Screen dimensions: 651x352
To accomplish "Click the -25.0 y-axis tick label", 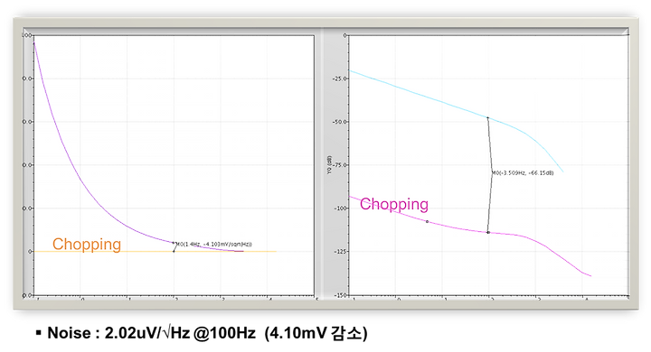I will (340, 79).
